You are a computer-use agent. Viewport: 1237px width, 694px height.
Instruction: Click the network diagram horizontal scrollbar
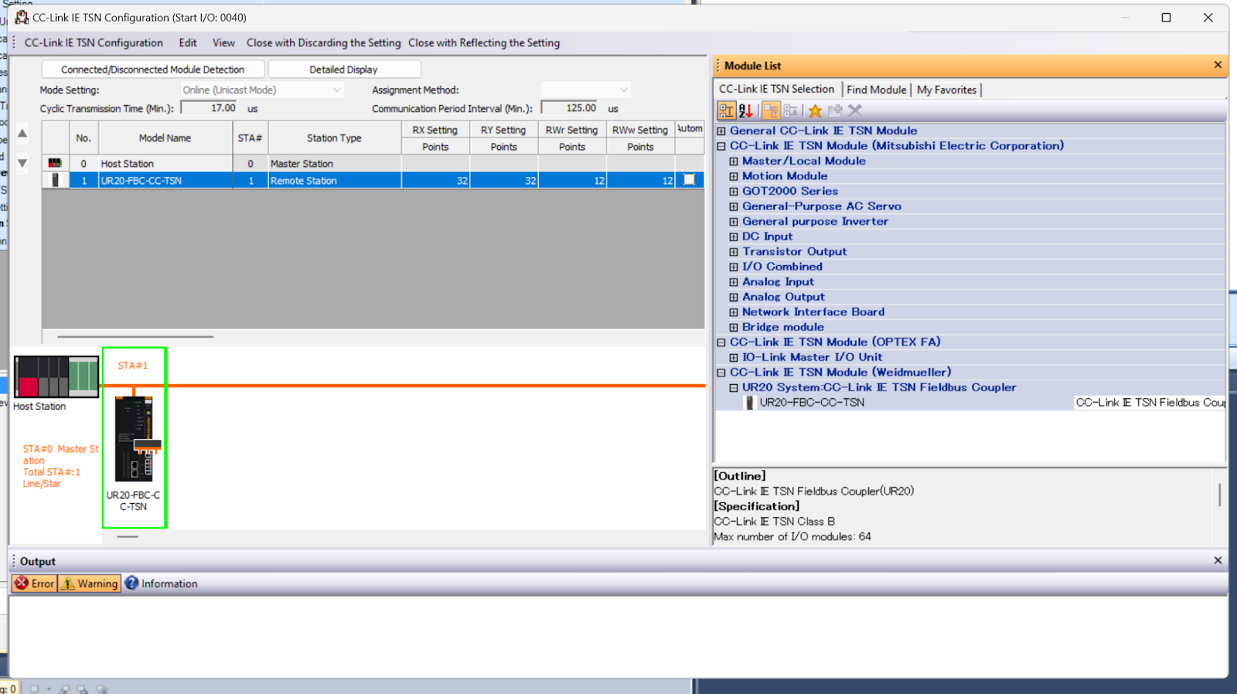pyautogui.click(x=128, y=536)
